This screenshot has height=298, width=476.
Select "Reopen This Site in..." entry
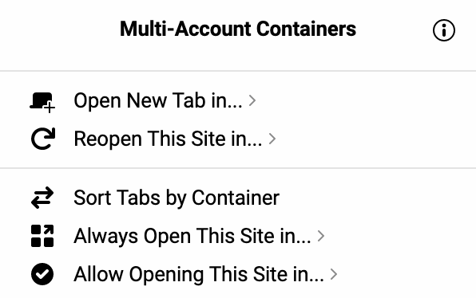(x=238, y=139)
